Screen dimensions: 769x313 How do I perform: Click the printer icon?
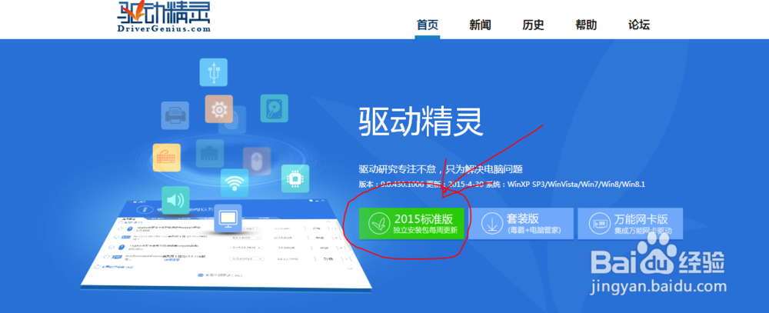point(175,115)
